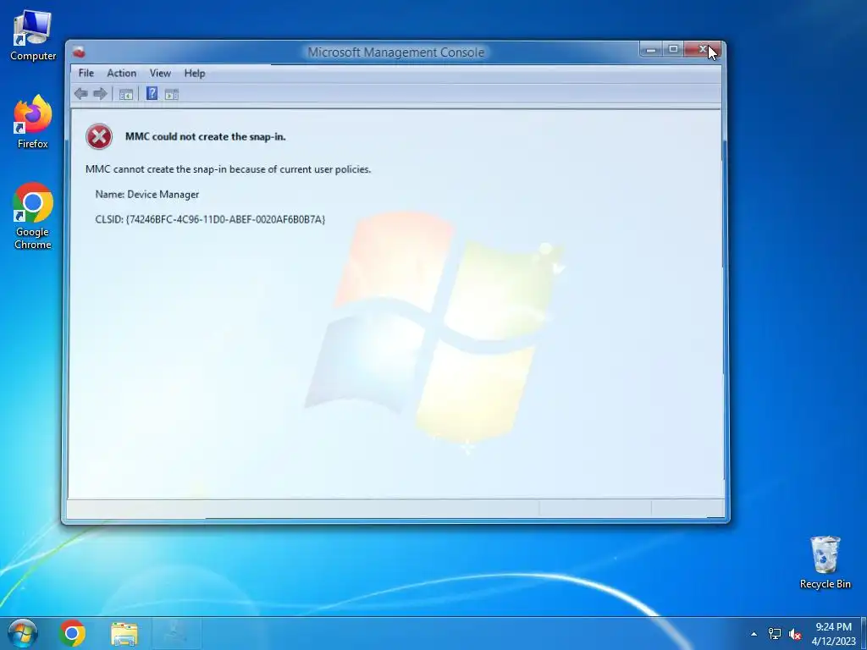Select the Google Chrome desktop shortcut
Screen dimensions: 867x650
tap(33, 216)
